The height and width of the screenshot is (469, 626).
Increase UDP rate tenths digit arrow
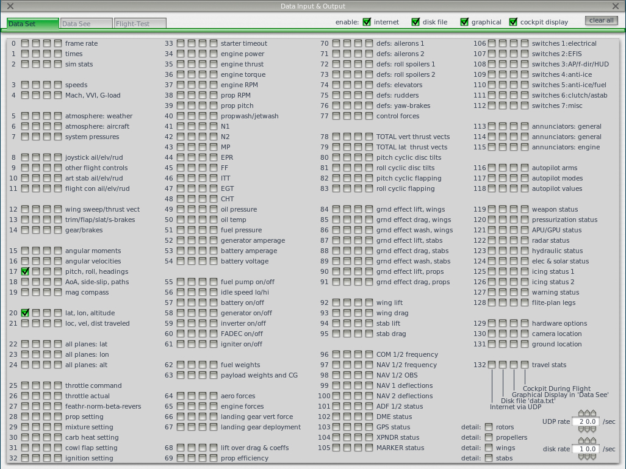(593, 413)
